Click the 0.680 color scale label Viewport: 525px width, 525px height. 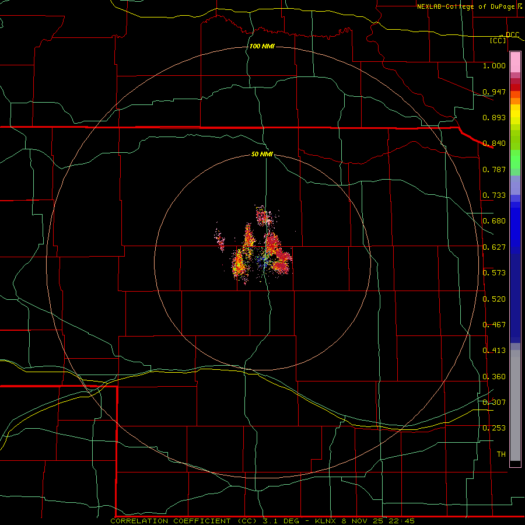494,221
